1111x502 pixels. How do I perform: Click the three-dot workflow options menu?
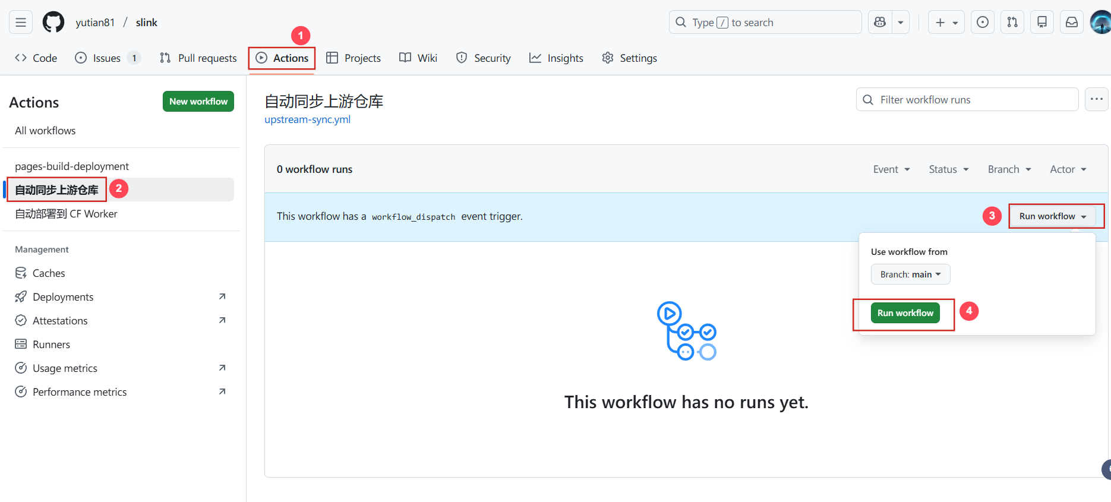(x=1096, y=99)
